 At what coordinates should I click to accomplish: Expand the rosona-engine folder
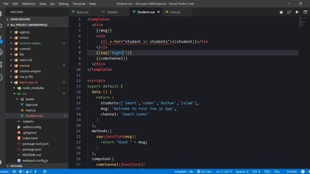pos(30,71)
